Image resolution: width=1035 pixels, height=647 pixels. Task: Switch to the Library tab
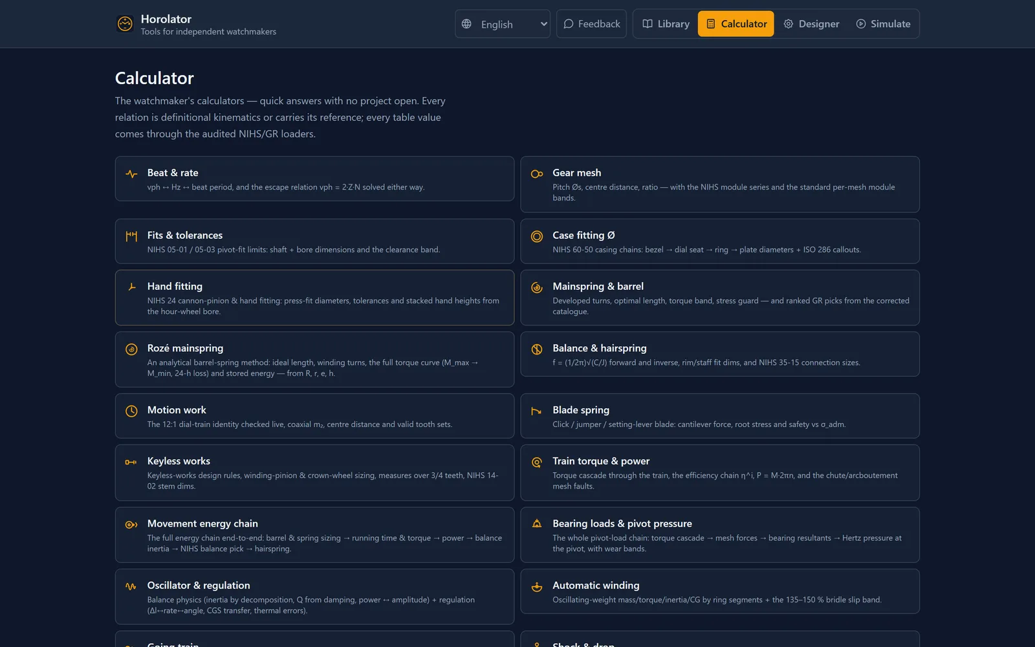tap(666, 24)
